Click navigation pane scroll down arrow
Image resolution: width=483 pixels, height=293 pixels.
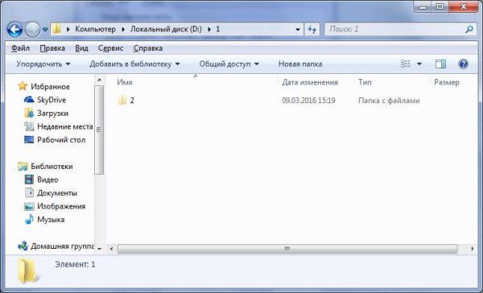[99, 249]
